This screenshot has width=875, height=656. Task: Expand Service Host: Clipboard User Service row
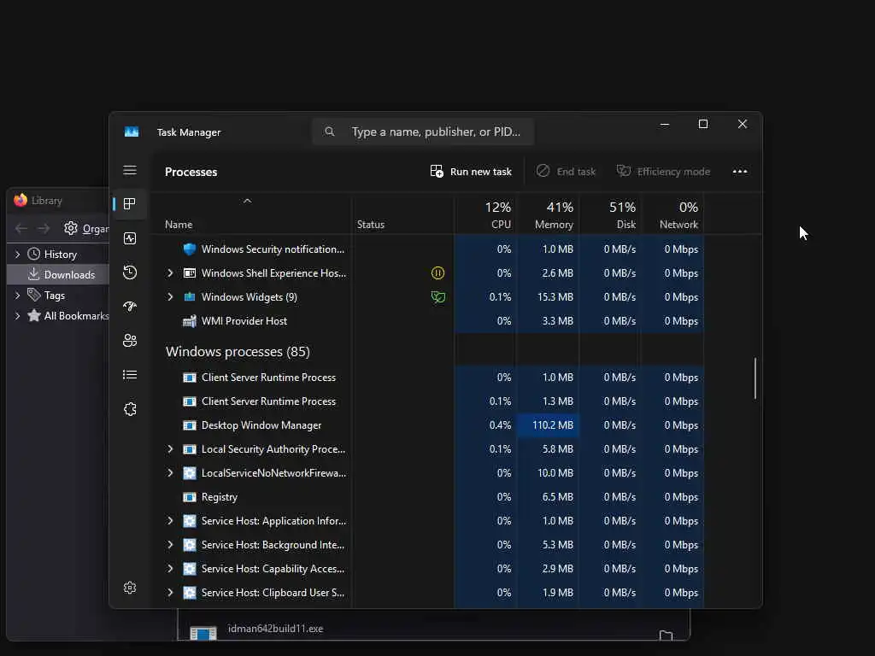point(170,593)
